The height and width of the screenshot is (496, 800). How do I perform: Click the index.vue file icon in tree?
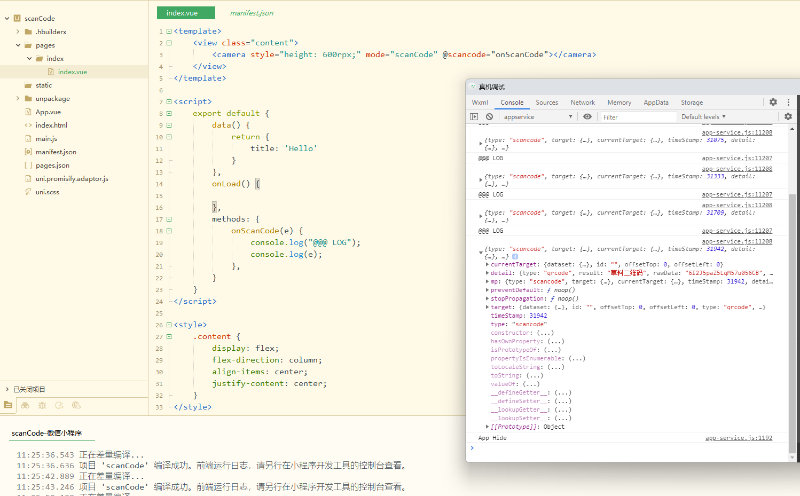tap(51, 72)
